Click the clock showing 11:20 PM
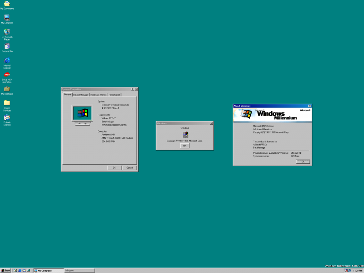The image size is (364, 273). [x=357, y=270]
